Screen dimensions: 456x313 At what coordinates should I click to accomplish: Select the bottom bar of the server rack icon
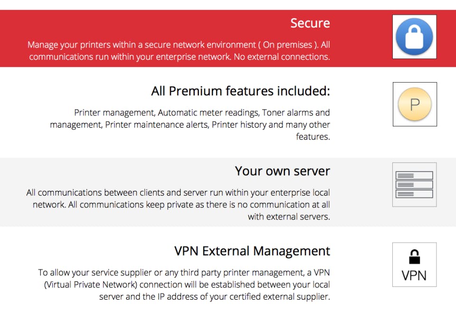pyautogui.click(x=414, y=194)
